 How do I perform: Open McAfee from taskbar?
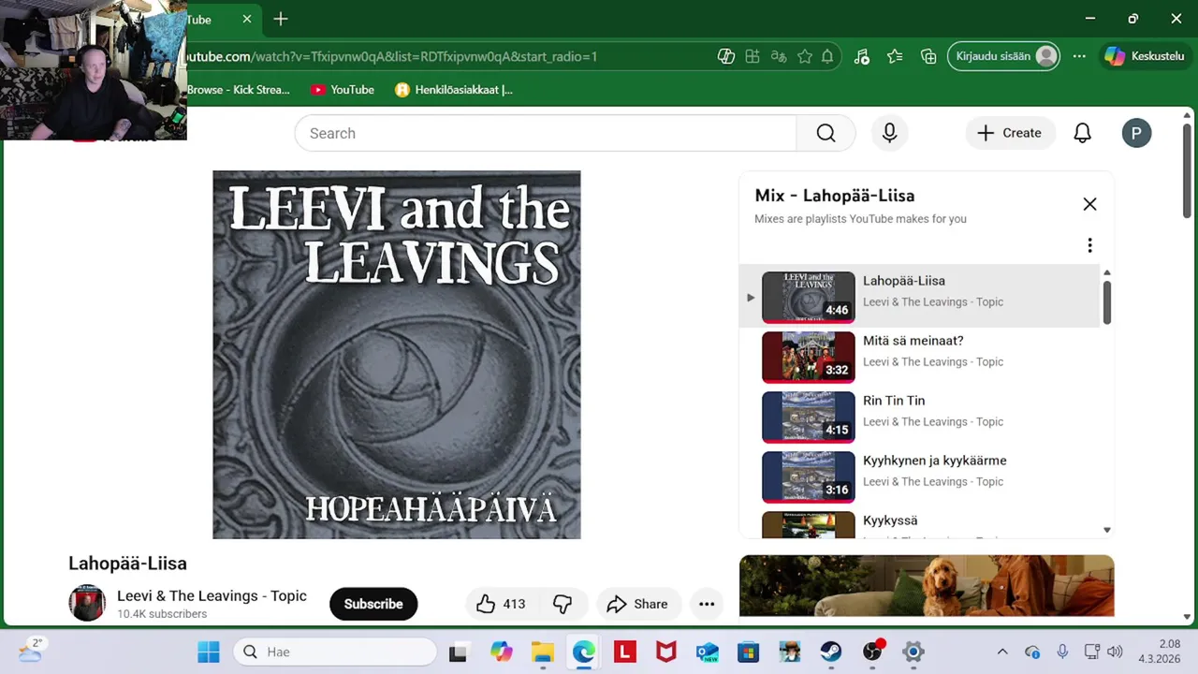pyautogui.click(x=666, y=652)
